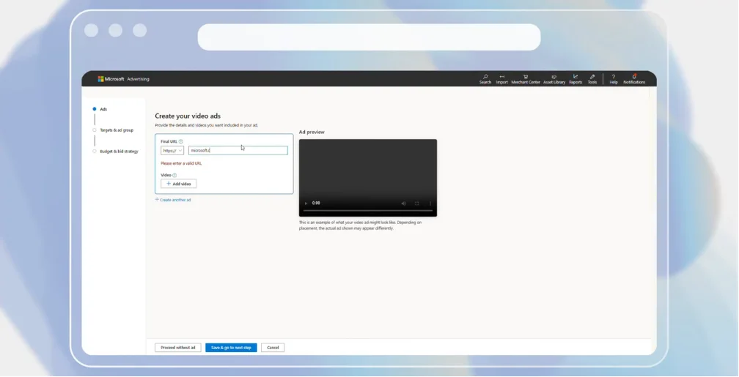Screen dimensions: 739x377
Task: Select the Ads step in sidebar
Action: pos(100,109)
